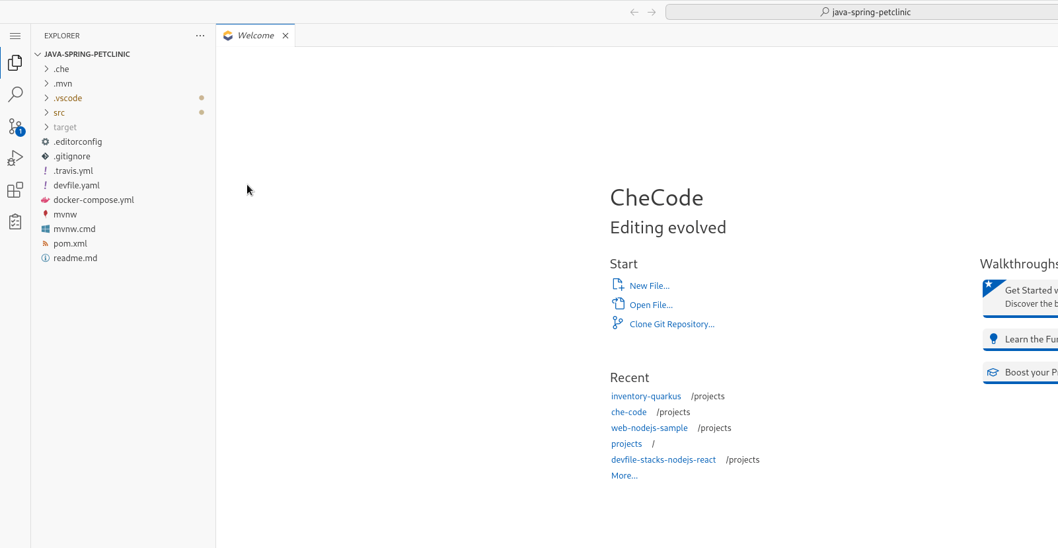Image resolution: width=1058 pixels, height=548 pixels.
Task: Expand the target folder
Action: (124, 127)
